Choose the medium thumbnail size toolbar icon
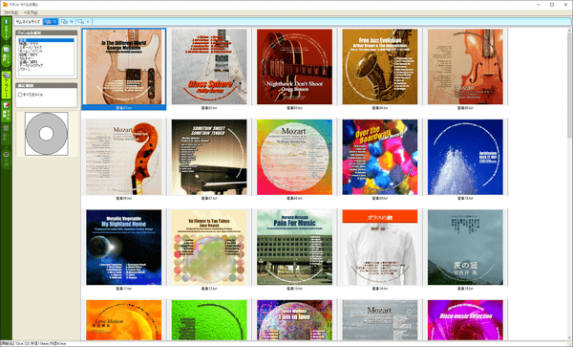The width and height of the screenshot is (573, 347). coord(67,22)
